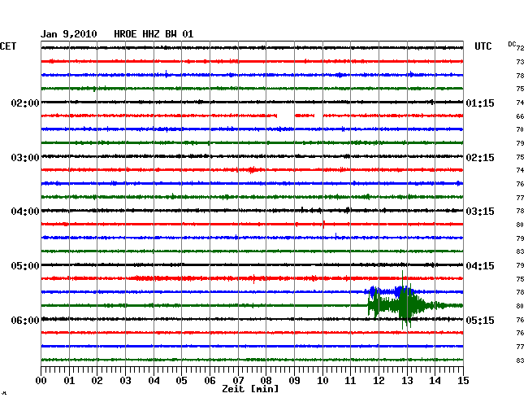528x402 pixels.
Task: Click the red spike near minute 10
Action: pyautogui.click(x=323, y=225)
